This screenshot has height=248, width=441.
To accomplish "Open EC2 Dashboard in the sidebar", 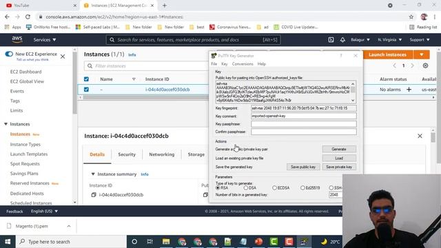I will [x=26, y=72].
